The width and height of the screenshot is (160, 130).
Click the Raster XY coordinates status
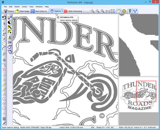coord(105,128)
